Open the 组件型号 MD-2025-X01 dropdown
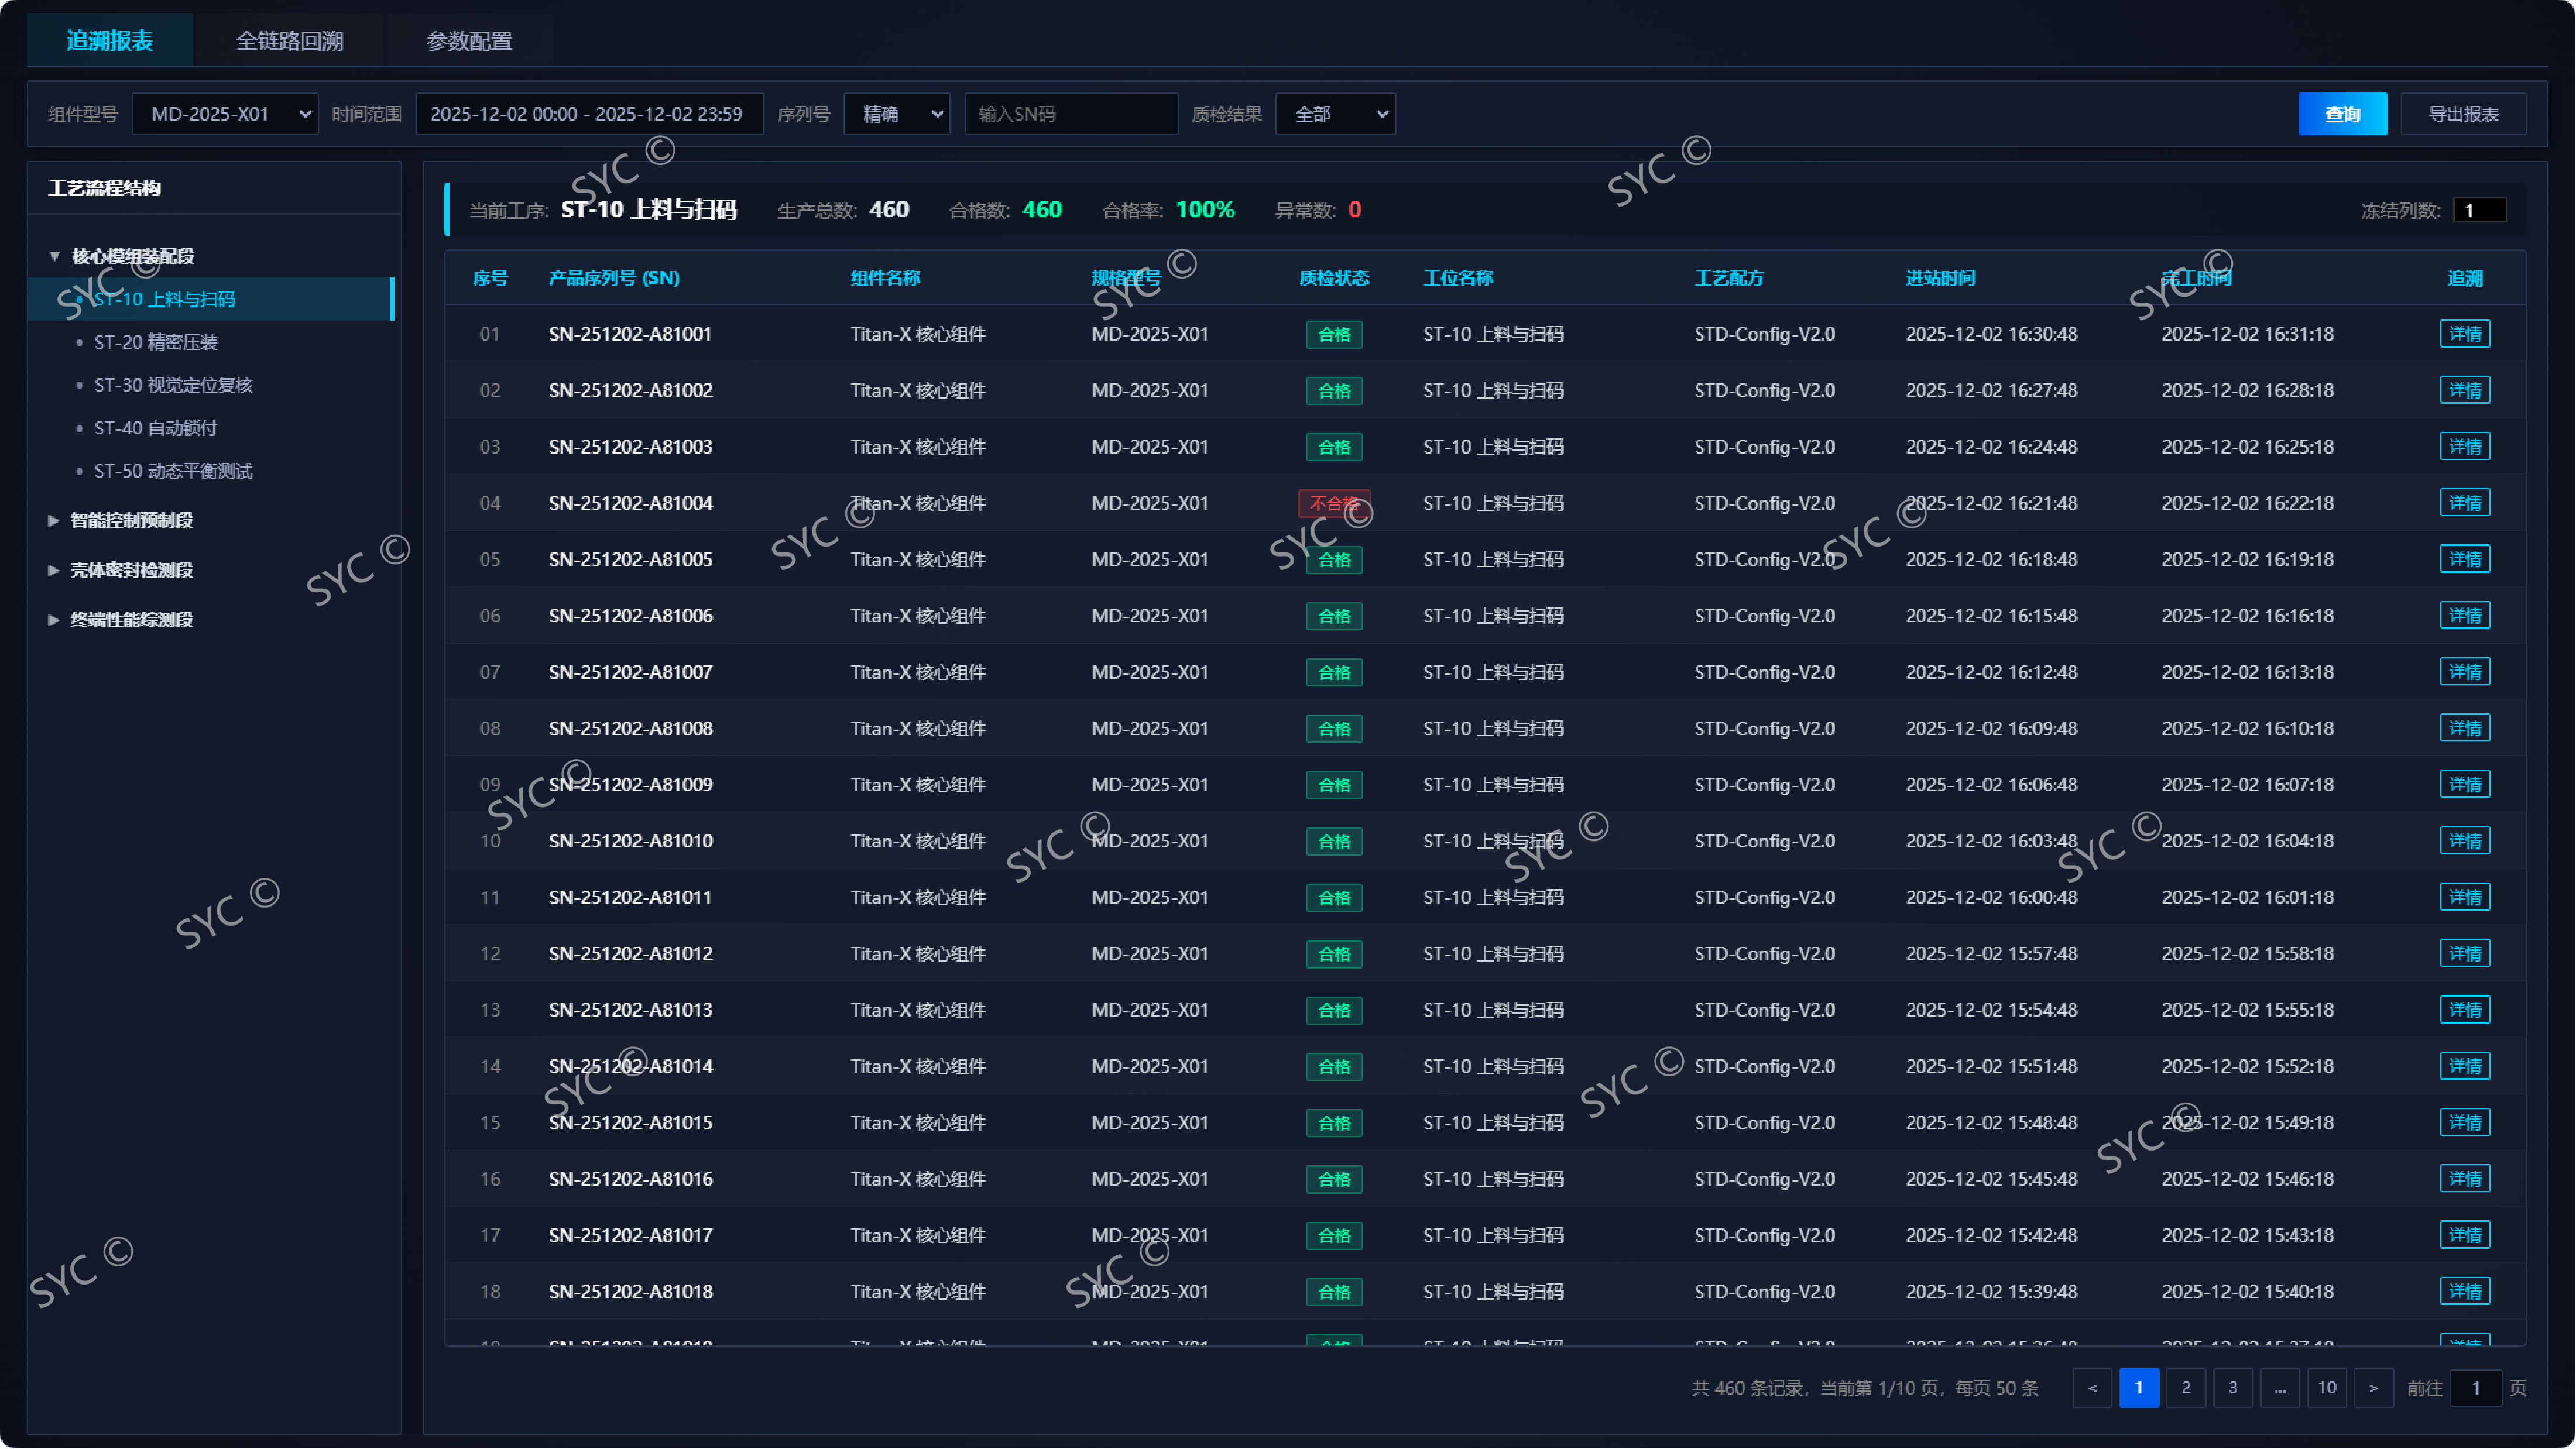The width and height of the screenshot is (2576, 1449). pyautogui.click(x=225, y=114)
